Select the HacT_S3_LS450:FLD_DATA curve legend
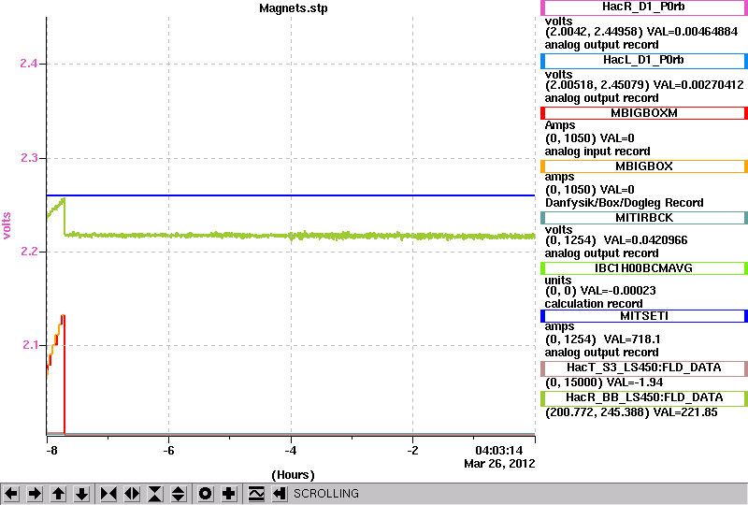Screen dimensions: 748x505 [x=644, y=368]
